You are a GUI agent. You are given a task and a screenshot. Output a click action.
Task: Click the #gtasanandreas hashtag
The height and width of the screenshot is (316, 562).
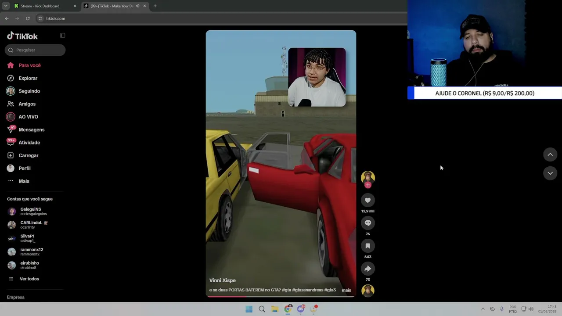307,290
